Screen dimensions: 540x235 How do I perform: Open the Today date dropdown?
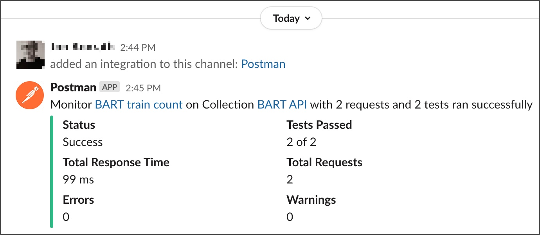[291, 18]
